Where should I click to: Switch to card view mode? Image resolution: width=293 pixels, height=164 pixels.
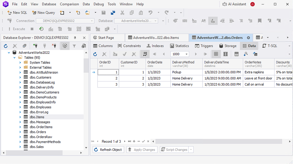(226, 54)
